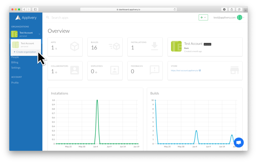The height and width of the screenshot is (163, 257).
Task: Click the browser back button
Action: [24, 10]
